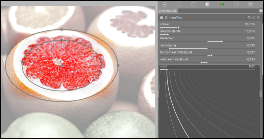
Task: Click the vignetting mask indicator icon
Action: (166, 17)
